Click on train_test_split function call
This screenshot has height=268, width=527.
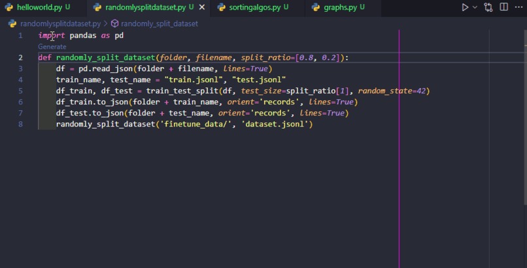[x=182, y=91]
